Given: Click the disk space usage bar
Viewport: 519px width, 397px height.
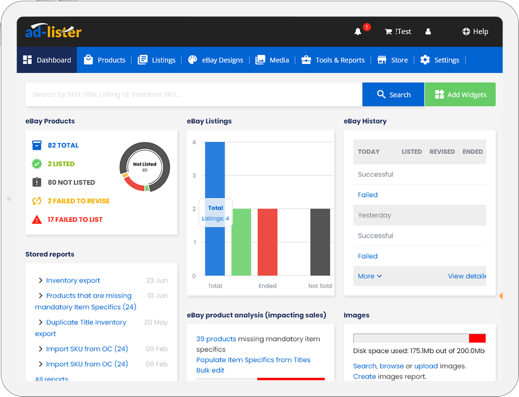Looking at the screenshot, I should pyautogui.click(x=420, y=338).
